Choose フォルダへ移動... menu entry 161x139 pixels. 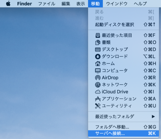click(124, 127)
